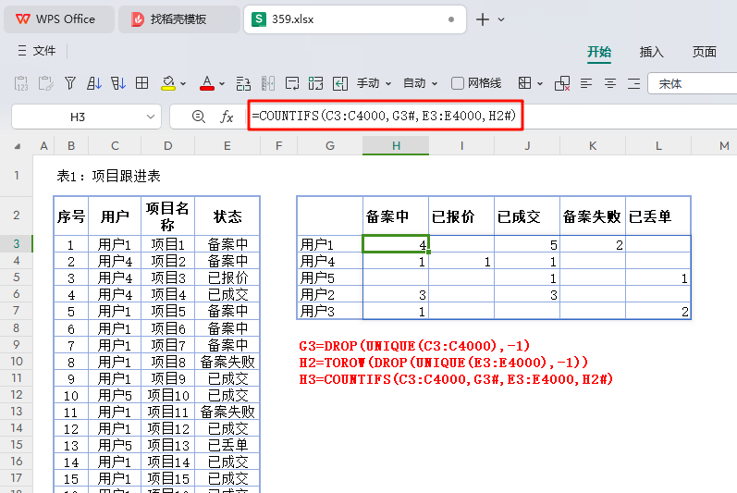Click the green arrow indent icon
The height and width of the screenshot is (493, 737).
click(x=339, y=83)
